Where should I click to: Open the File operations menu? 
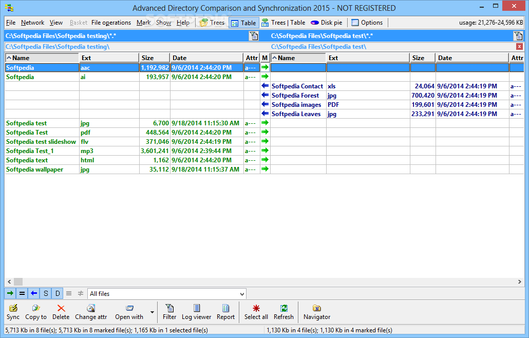click(x=111, y=23)
